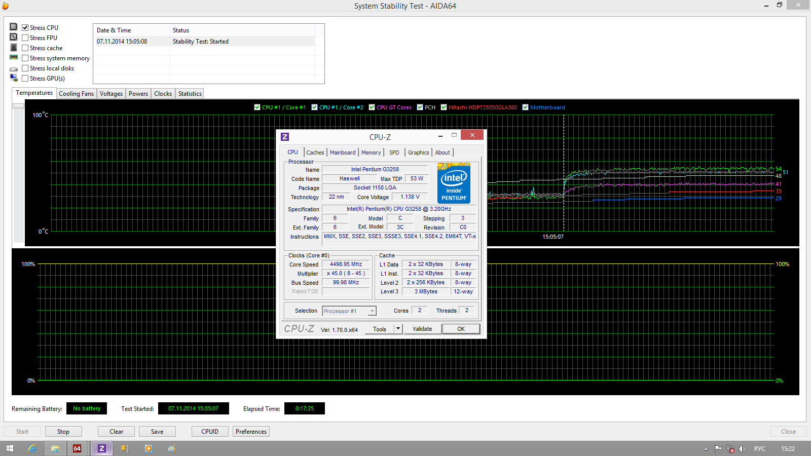Open the Processor #1 selection dropdown
811x456 pixels.
pos(349,311)
